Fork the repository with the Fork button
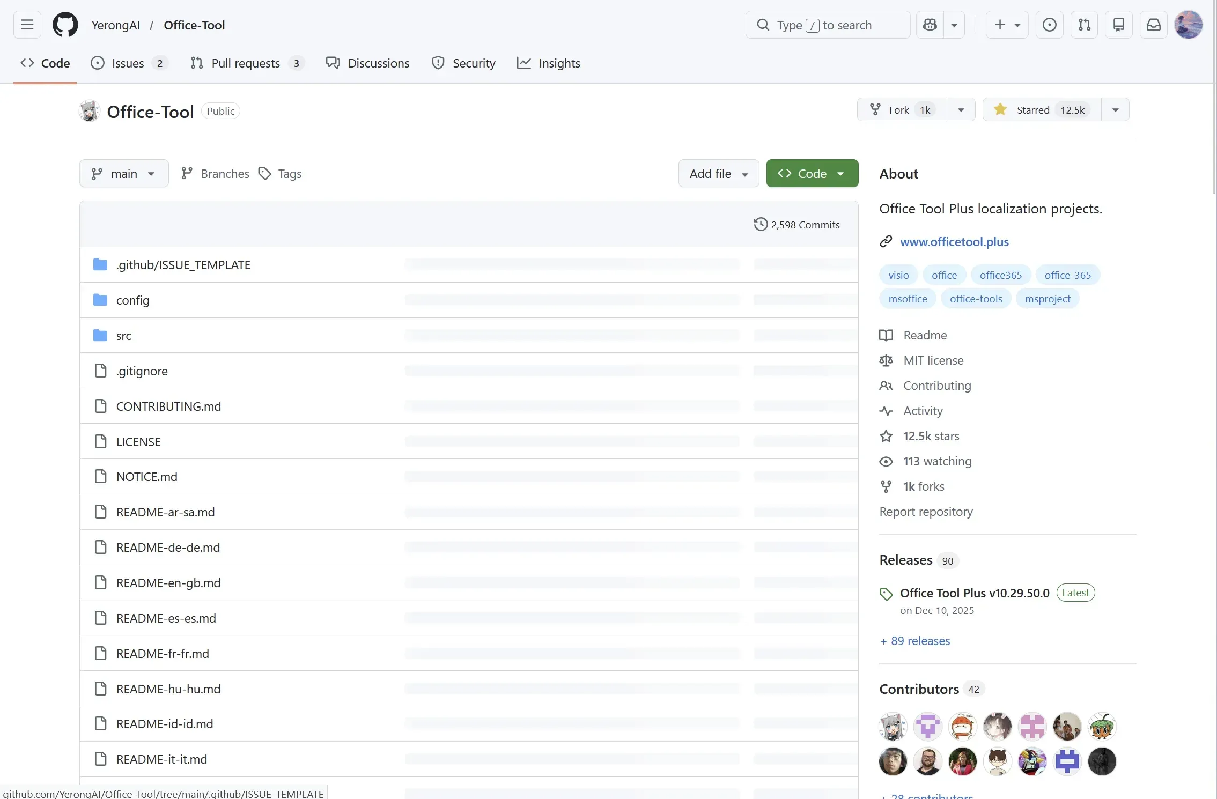 [x=902, y=110]
